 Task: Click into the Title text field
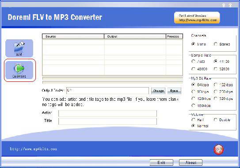(x=107, y=121)
